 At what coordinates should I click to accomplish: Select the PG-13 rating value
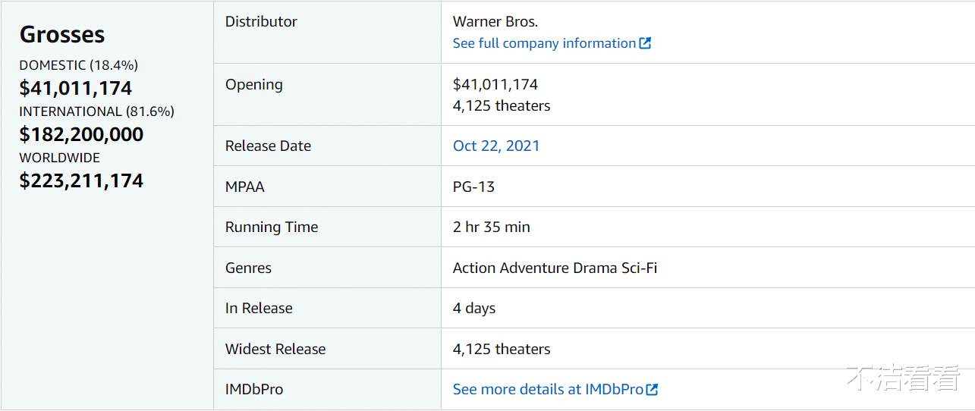[473, 187]
